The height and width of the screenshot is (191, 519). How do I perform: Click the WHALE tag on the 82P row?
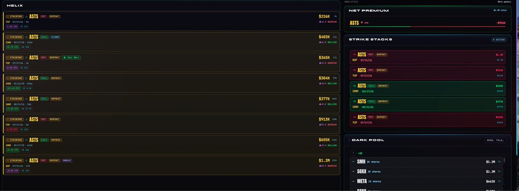point(67,160)
